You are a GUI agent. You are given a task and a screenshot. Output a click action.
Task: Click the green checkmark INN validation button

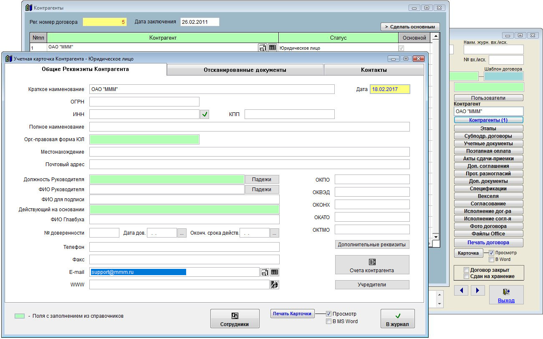click(204, 114)
